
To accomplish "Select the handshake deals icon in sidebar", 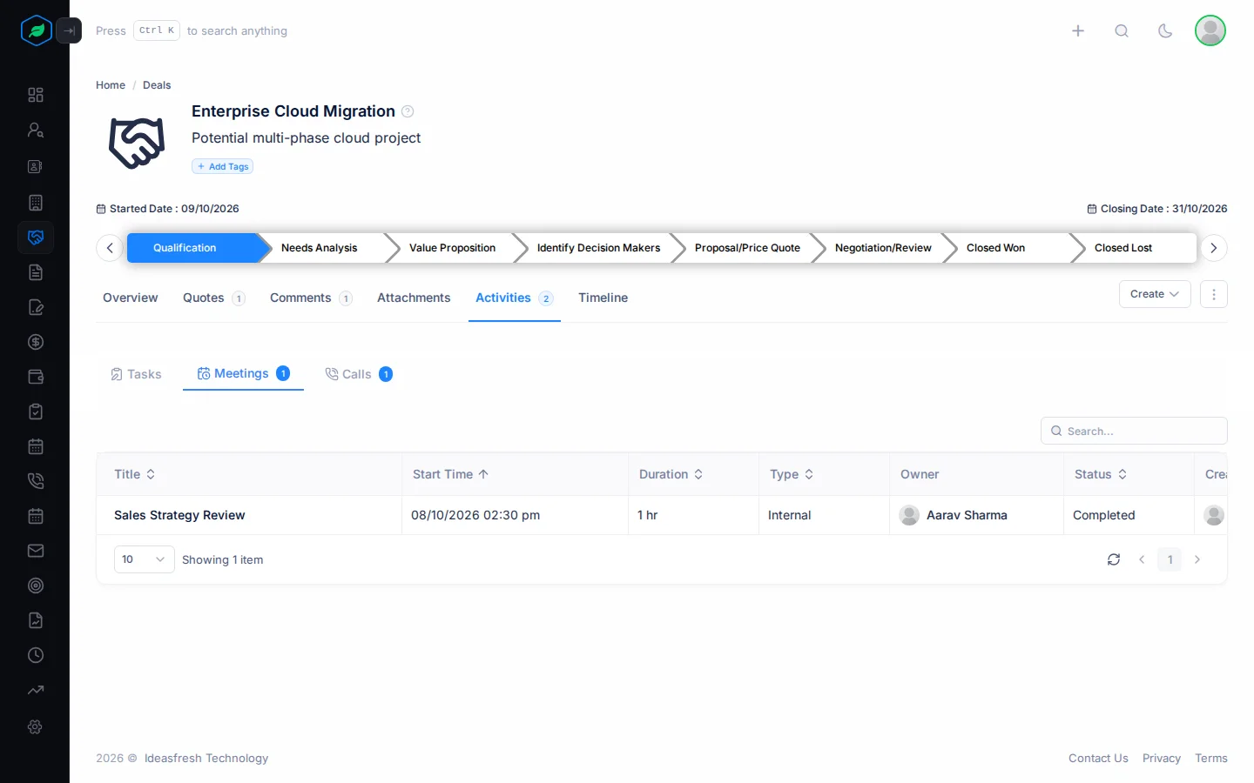I will coord(36,238).
